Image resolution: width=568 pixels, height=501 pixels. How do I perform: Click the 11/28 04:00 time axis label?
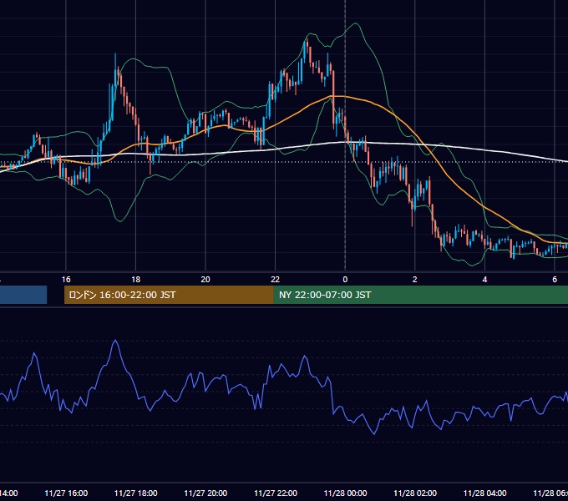coord(485,493)
